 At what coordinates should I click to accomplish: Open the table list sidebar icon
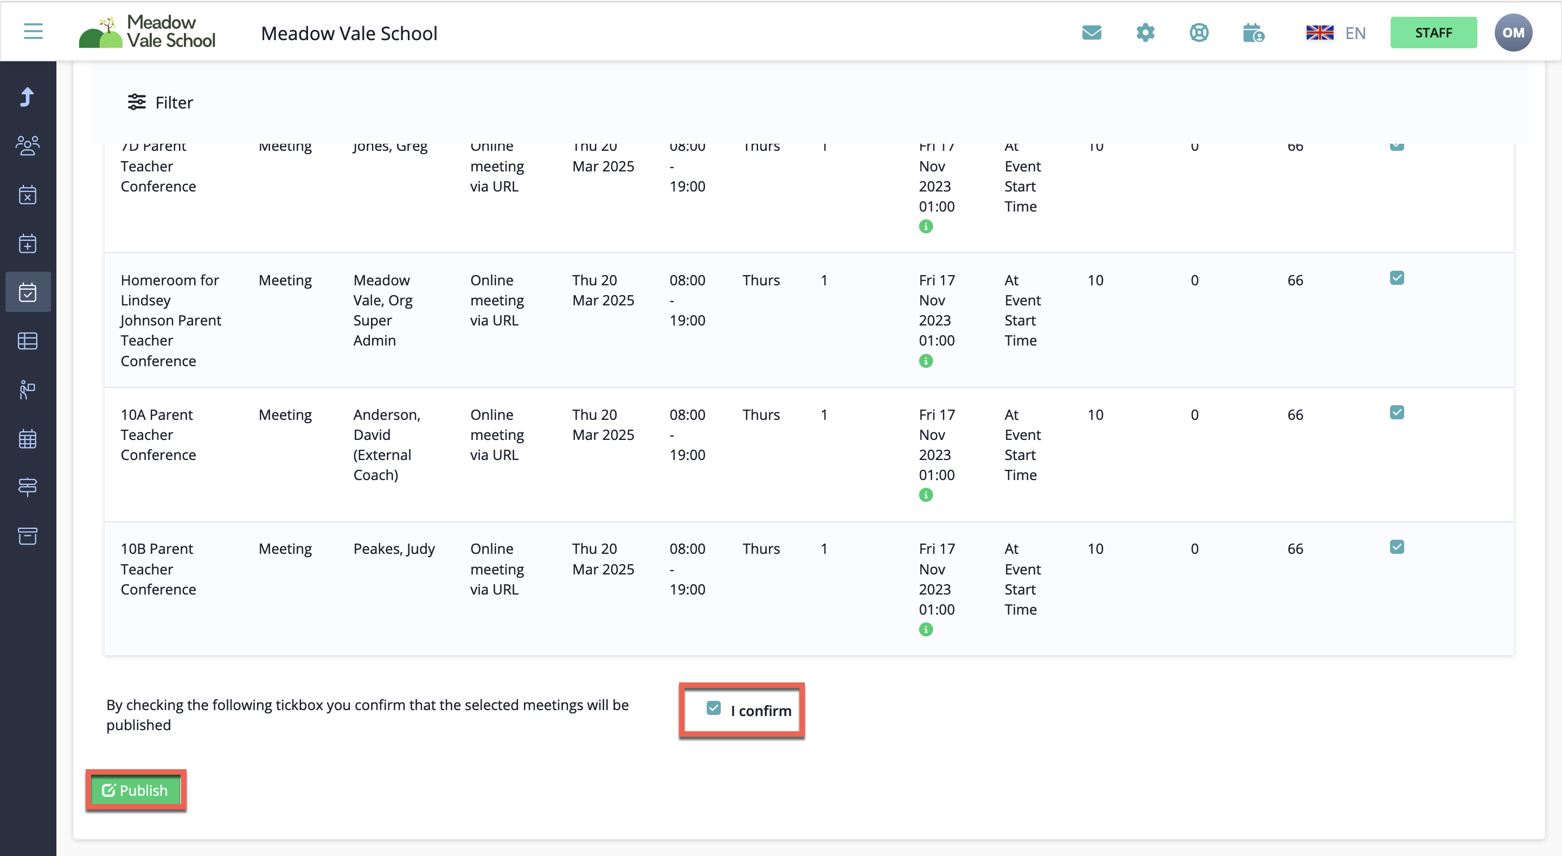pos(27,341)
